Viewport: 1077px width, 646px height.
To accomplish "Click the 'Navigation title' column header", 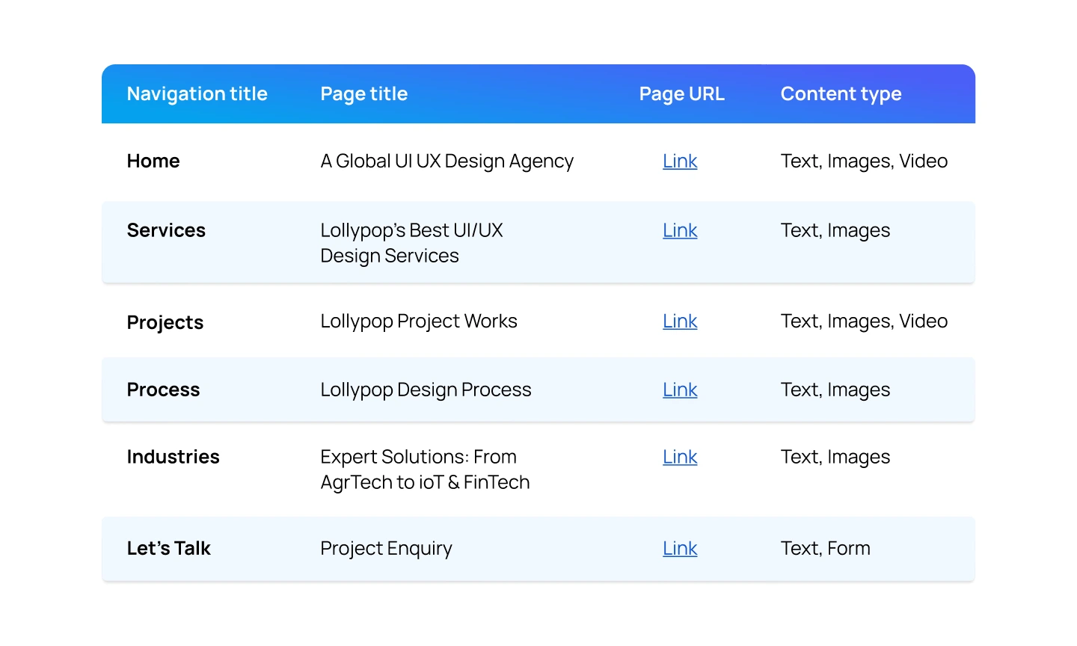I will pyautogui.click(x=197, y=94).
